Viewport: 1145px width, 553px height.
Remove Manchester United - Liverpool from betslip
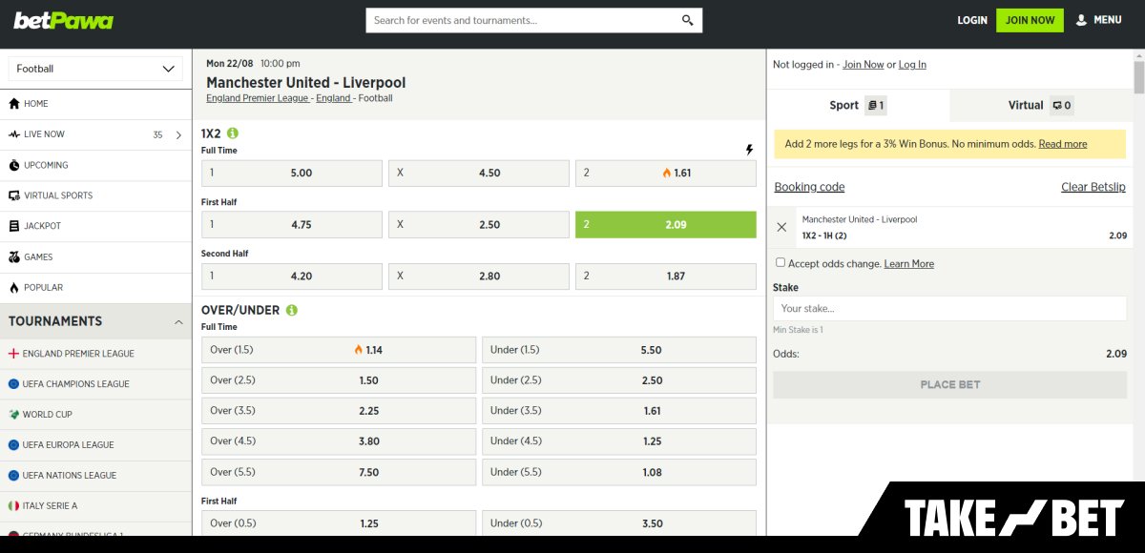[x=781, y=227]
